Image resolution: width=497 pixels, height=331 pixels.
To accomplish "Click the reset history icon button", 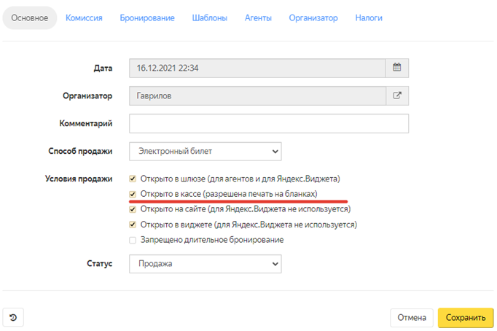I will tap(14, 317).
